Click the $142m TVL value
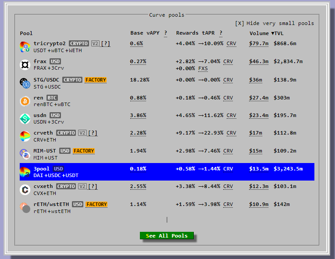Viewport: 335px width, 259px height. (282, 204)
